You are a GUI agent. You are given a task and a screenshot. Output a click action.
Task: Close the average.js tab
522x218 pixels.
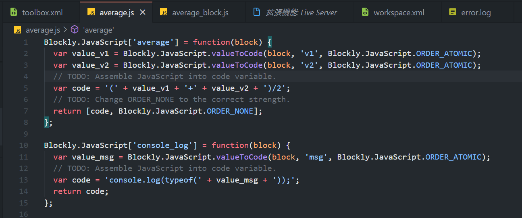142,12
